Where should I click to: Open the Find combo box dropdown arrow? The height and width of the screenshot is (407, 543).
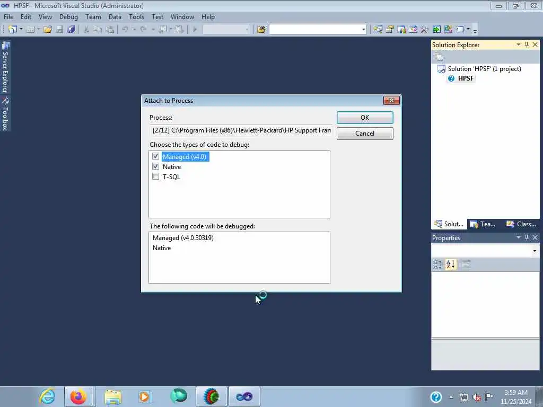[x=363, y=30]
